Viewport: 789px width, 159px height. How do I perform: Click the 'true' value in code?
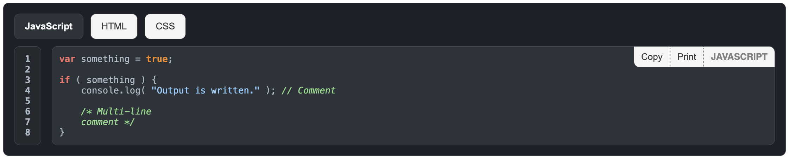pos(157,59)
